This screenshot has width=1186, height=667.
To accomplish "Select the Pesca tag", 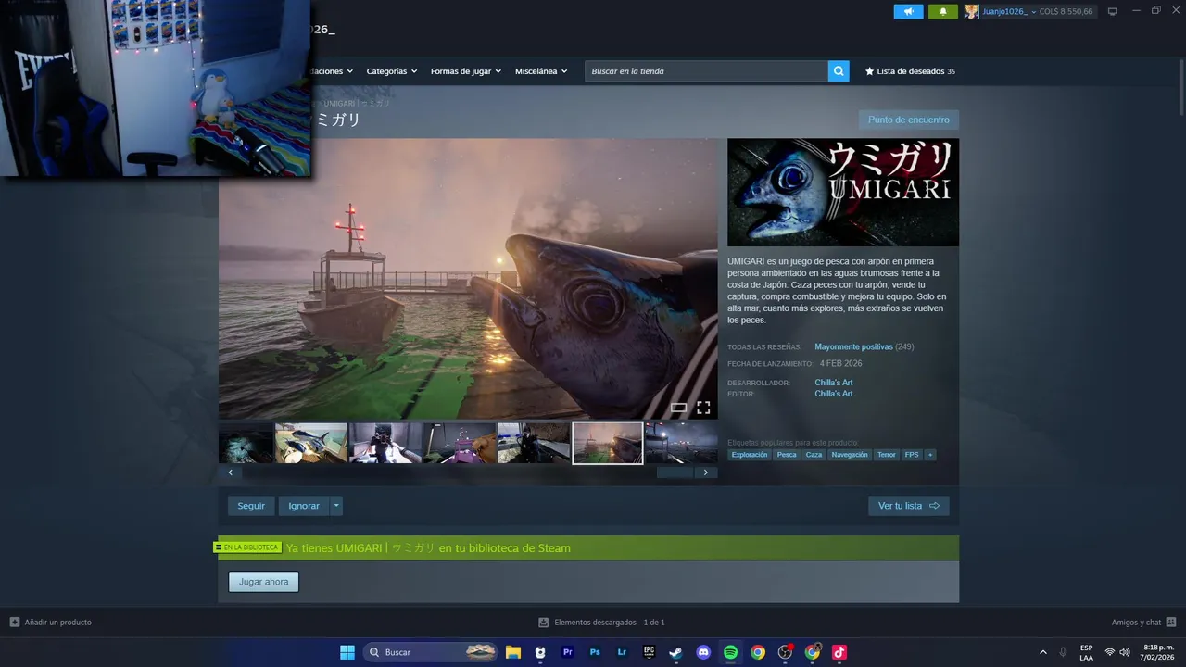I will click(787, 455).
